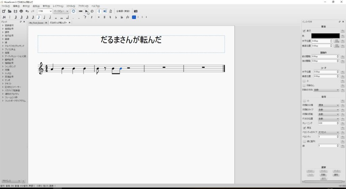This screenshot has width=346, height=189.
Task: Insert a rest from the note toolbar
Action: click(92, 17)
